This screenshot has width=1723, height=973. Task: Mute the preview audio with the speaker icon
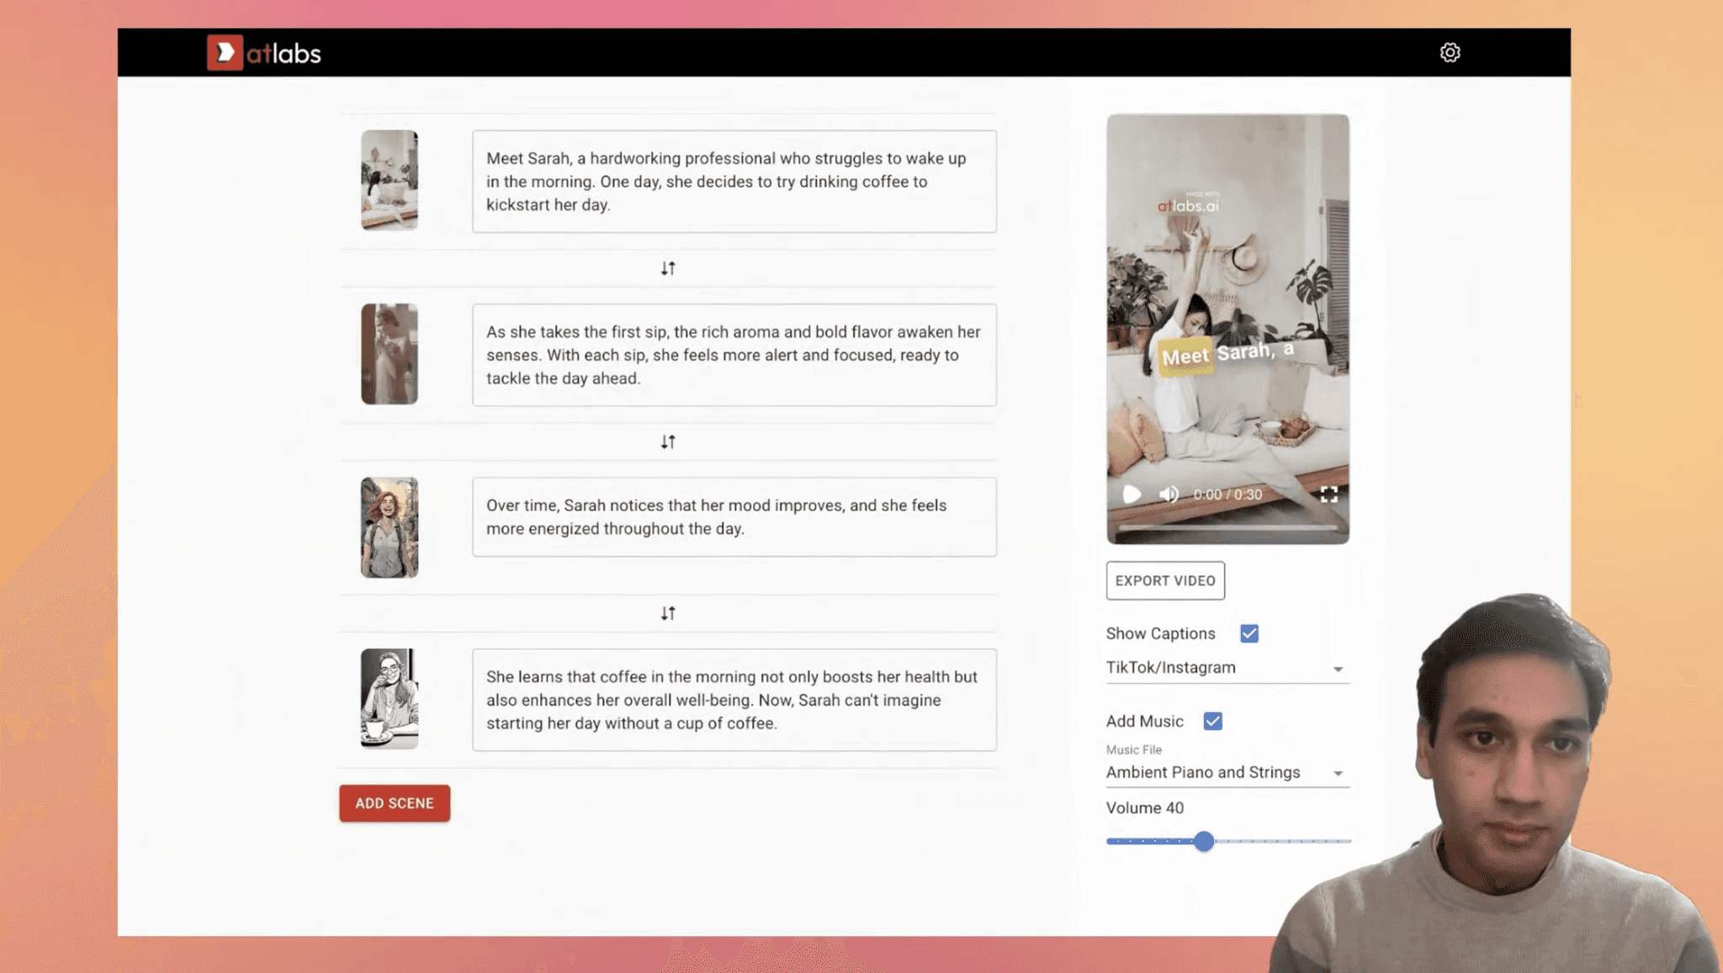point(1169,494)
